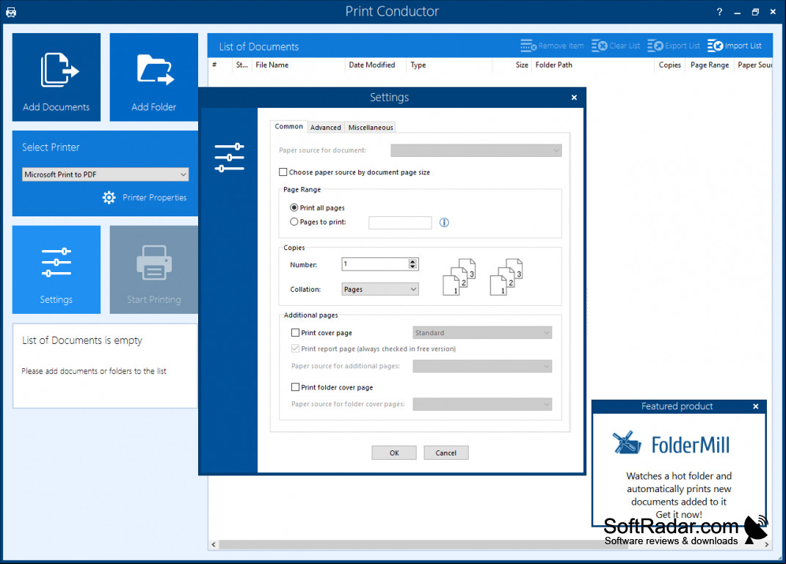Select the Print all pages option
The width and height of the screenshot is (786, 564).
294,208
